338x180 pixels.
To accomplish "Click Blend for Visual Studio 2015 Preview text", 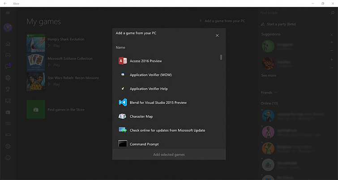I will [158, 103].
